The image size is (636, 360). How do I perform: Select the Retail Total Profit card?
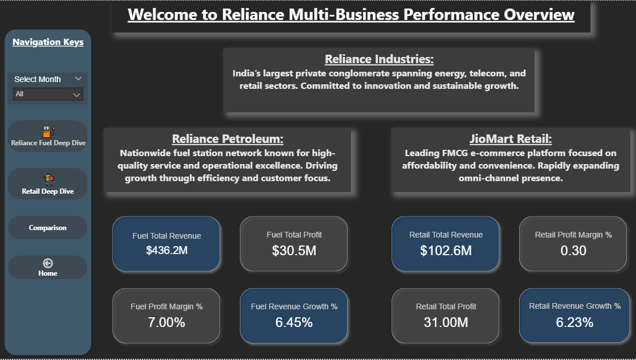pos(446,316)
